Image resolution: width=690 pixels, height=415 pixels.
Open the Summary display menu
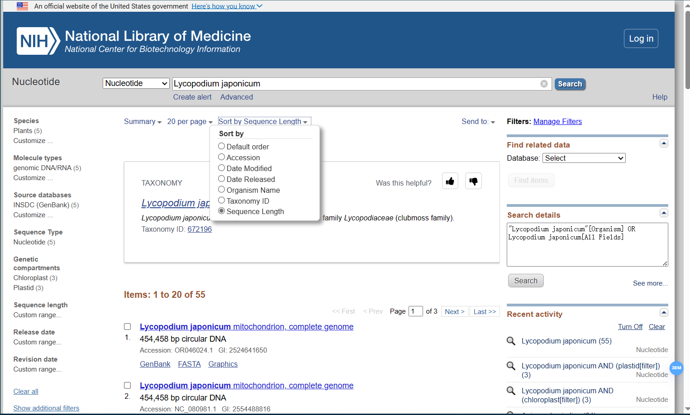coord(143,122)
